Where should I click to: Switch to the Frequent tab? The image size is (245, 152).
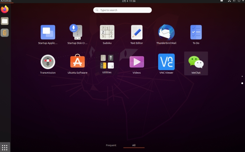(x=111, y=145)
